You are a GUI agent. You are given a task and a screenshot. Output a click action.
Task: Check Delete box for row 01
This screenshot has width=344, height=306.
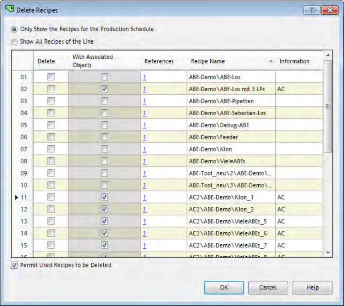(51, 77)
